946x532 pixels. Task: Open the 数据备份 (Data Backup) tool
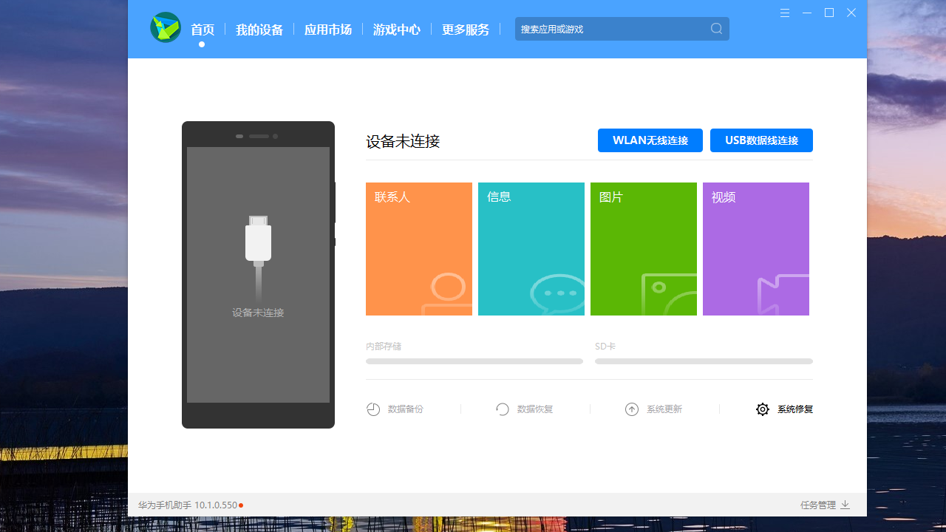coord(395,409)
